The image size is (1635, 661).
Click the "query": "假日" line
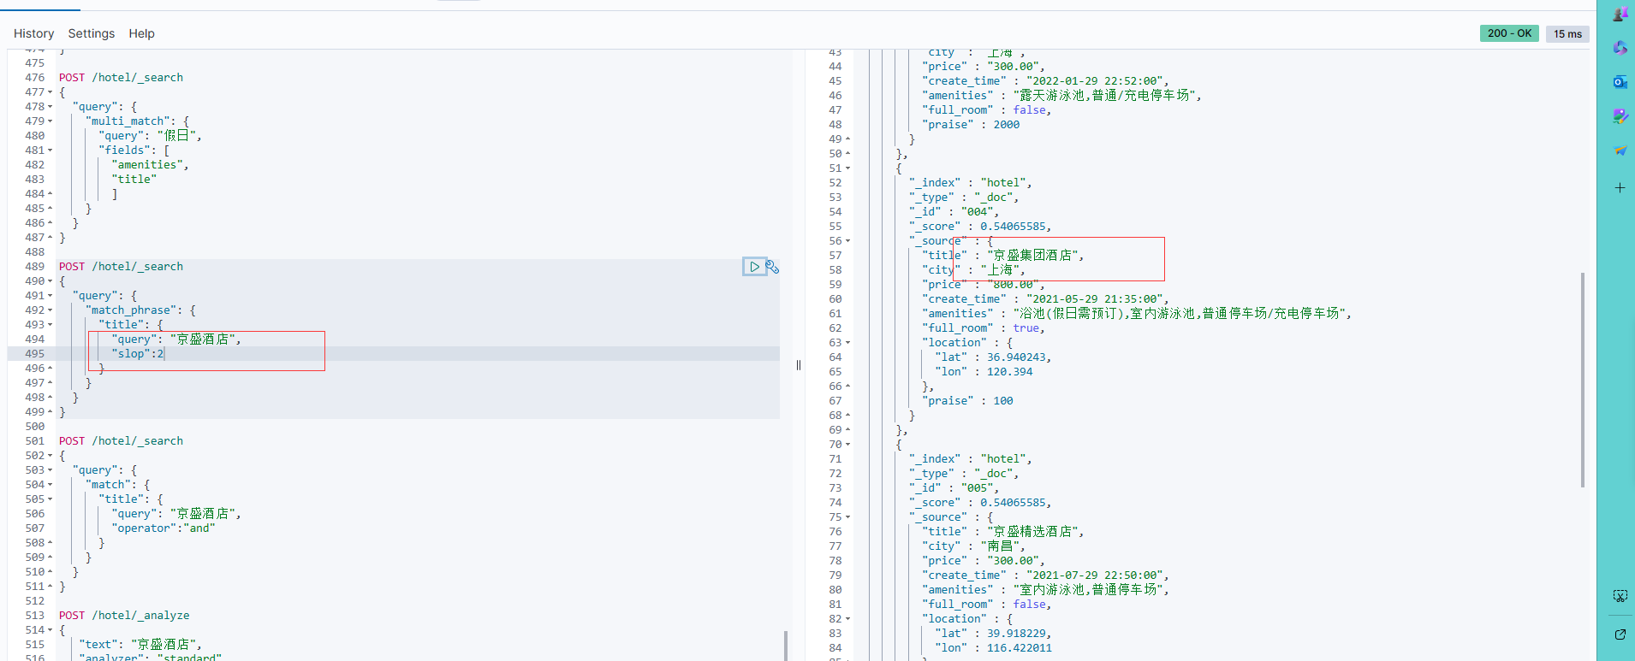150,136
